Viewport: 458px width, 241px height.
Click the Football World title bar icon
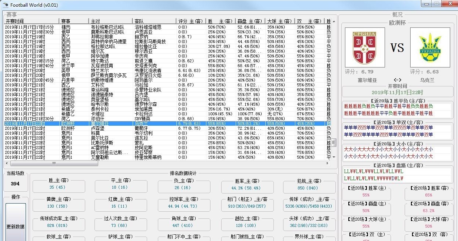pyautogui.click(x=6, y=5)
